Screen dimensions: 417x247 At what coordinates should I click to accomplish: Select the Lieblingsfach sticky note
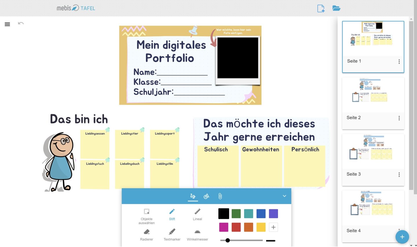pyautogui.click(x=95, y=175)
